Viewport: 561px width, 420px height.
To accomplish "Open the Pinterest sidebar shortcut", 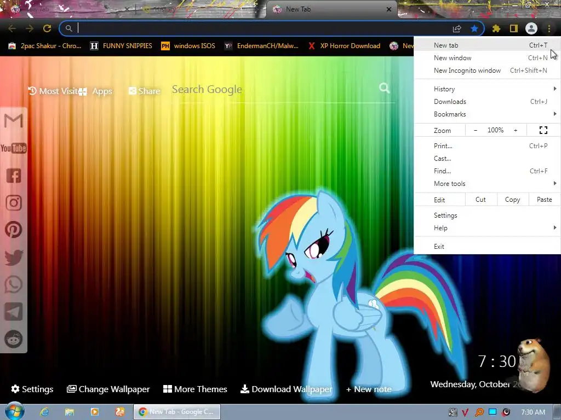I will [x=14, y=230].
